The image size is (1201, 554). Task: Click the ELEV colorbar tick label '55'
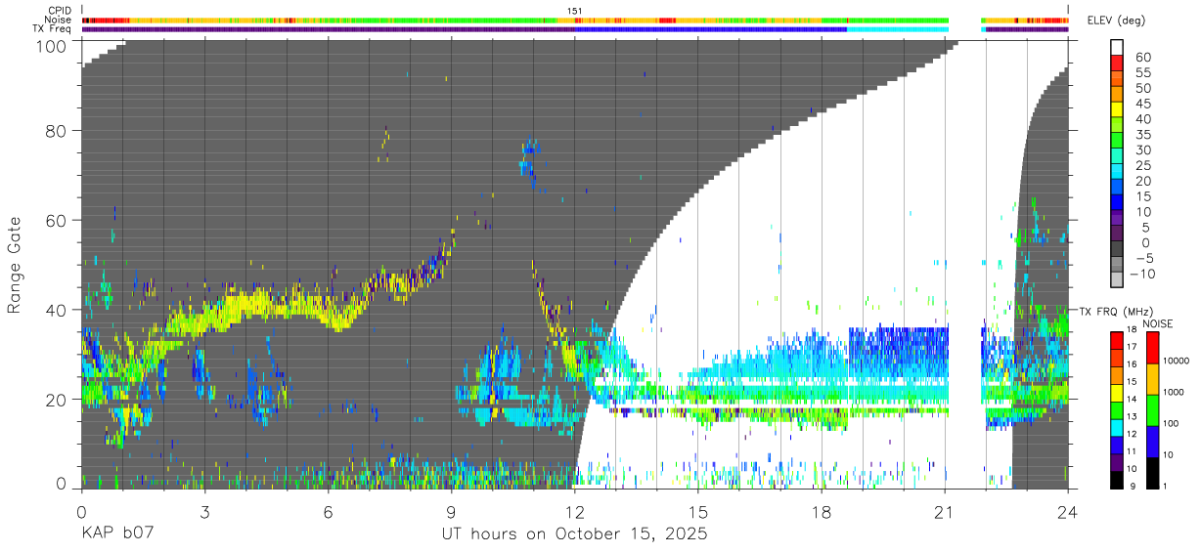pos(1143,73)
